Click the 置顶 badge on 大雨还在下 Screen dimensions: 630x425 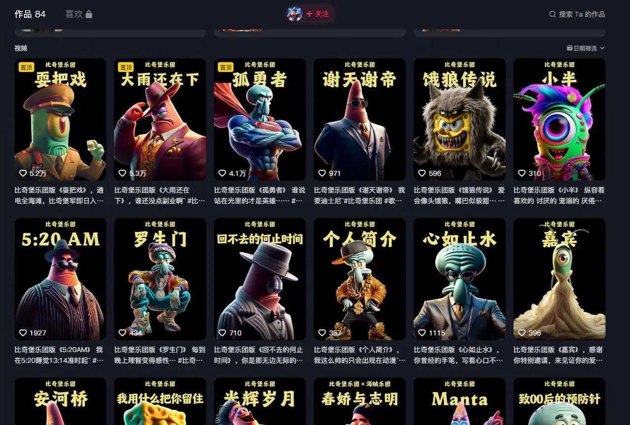[x=126, y=67]
